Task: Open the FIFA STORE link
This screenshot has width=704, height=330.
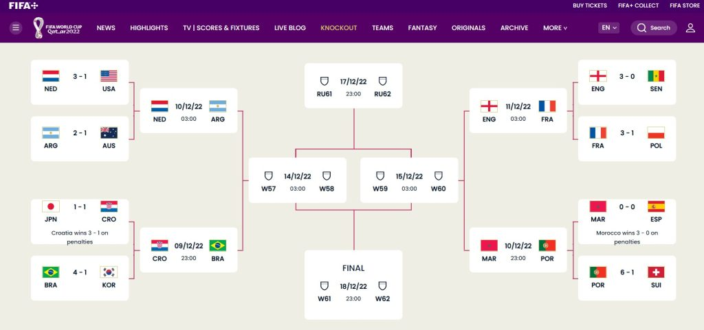Action: coord(684,5)
